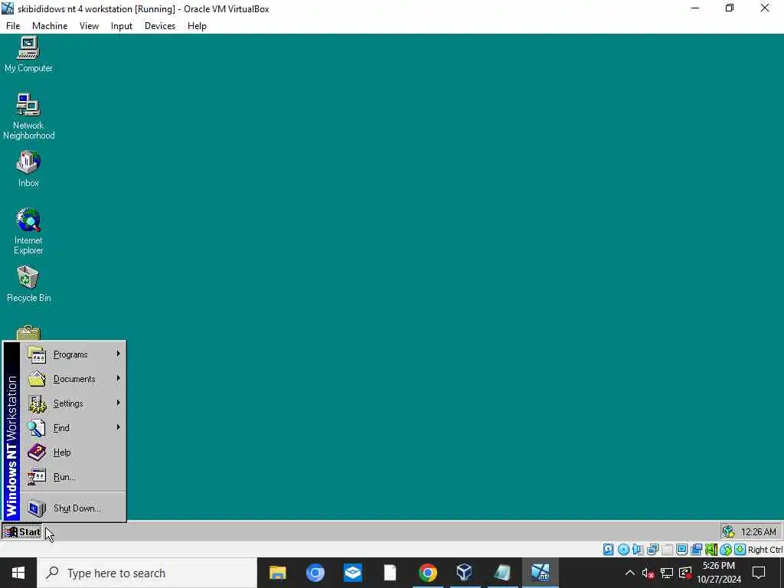Choose Run... from the Start menu

click(73, 477)
